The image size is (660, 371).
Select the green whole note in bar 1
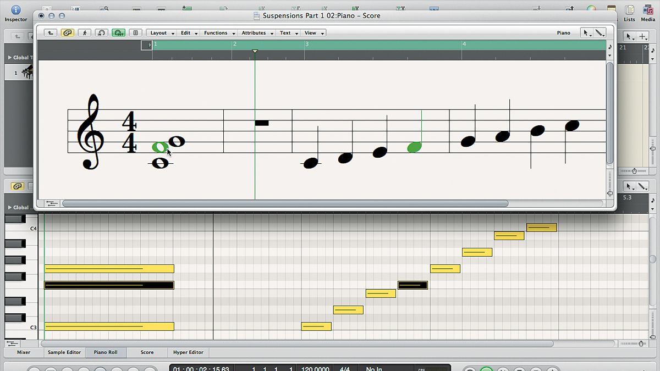coord(159,147)
